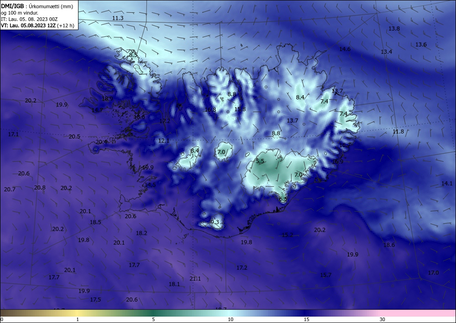
Task: Select the 16.8 reading in north Iceland
Action: click(210, 109)
